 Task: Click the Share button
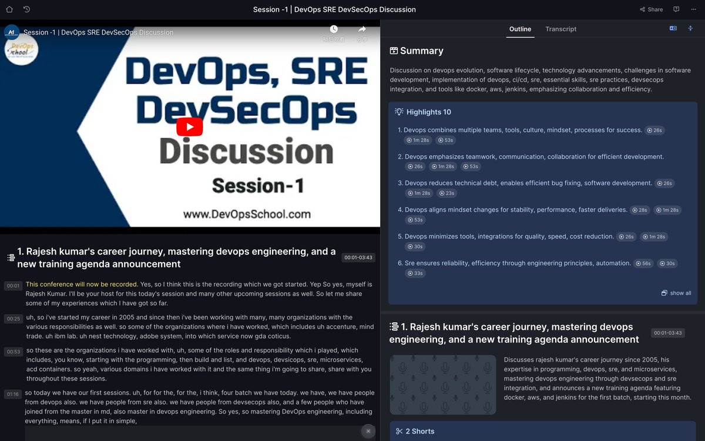click(x=651, y=9)
